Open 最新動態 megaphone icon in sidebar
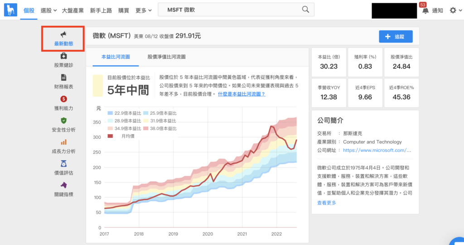The width and height of the screenshot is (464, 245). [63, 34]
